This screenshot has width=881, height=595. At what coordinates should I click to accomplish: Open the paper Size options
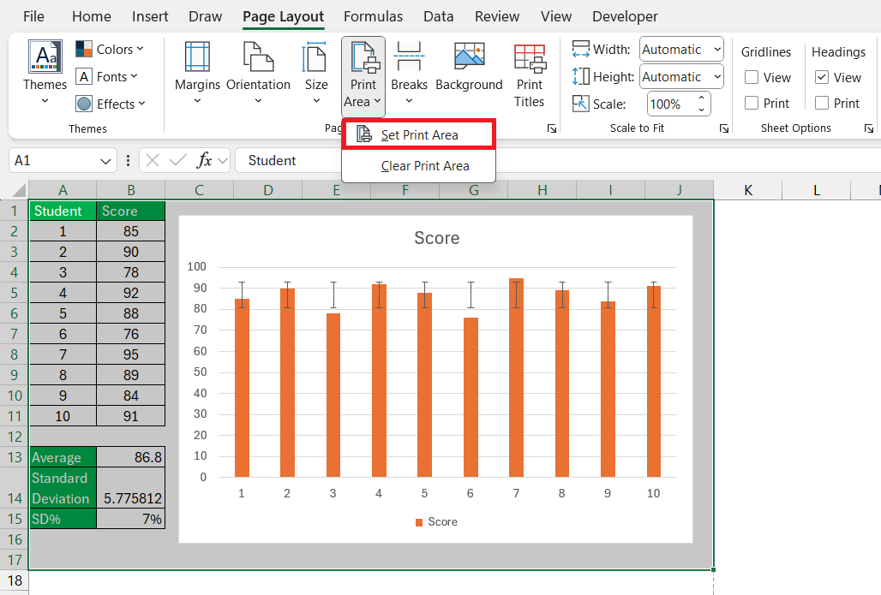(316, 73)
